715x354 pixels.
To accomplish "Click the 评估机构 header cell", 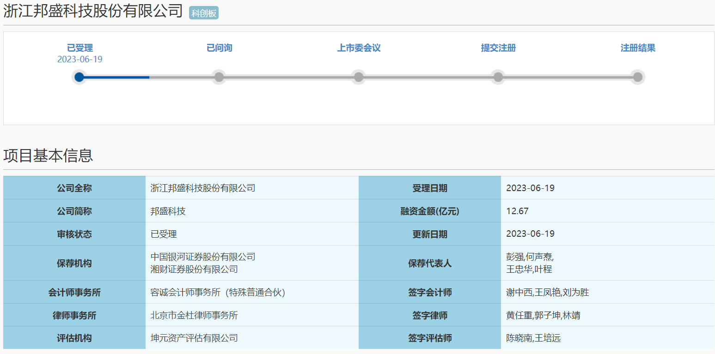I will [74, 338].
